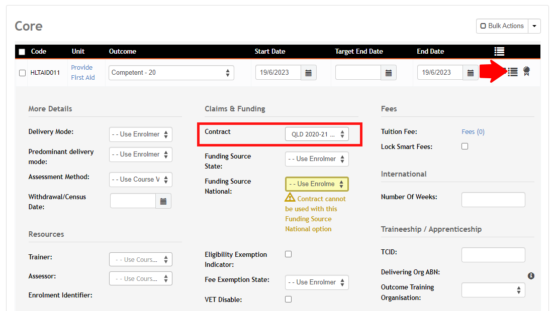Click the Traineeship / Apprenticeship heading
555x311 pixels.
coord(431,229)
